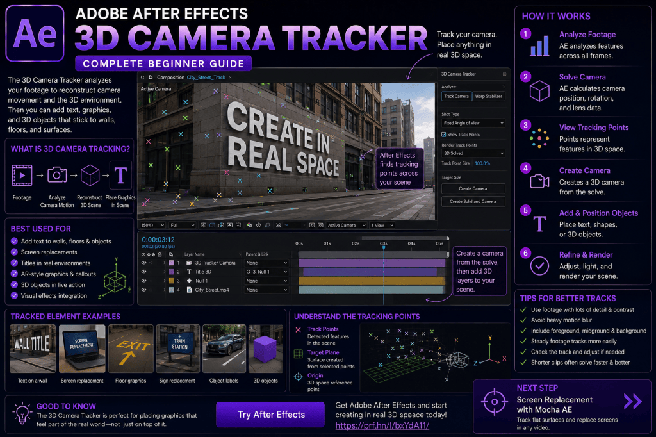Uncheck the Show Track Points checkbox
Image resolution: width=656 pixels, height=437 pixels.
point(443,135)
